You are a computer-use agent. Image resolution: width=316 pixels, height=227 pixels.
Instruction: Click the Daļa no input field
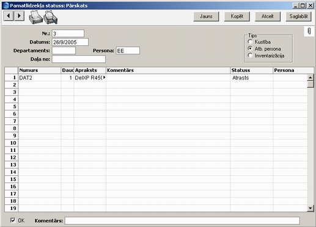click(x=79, y=59)
